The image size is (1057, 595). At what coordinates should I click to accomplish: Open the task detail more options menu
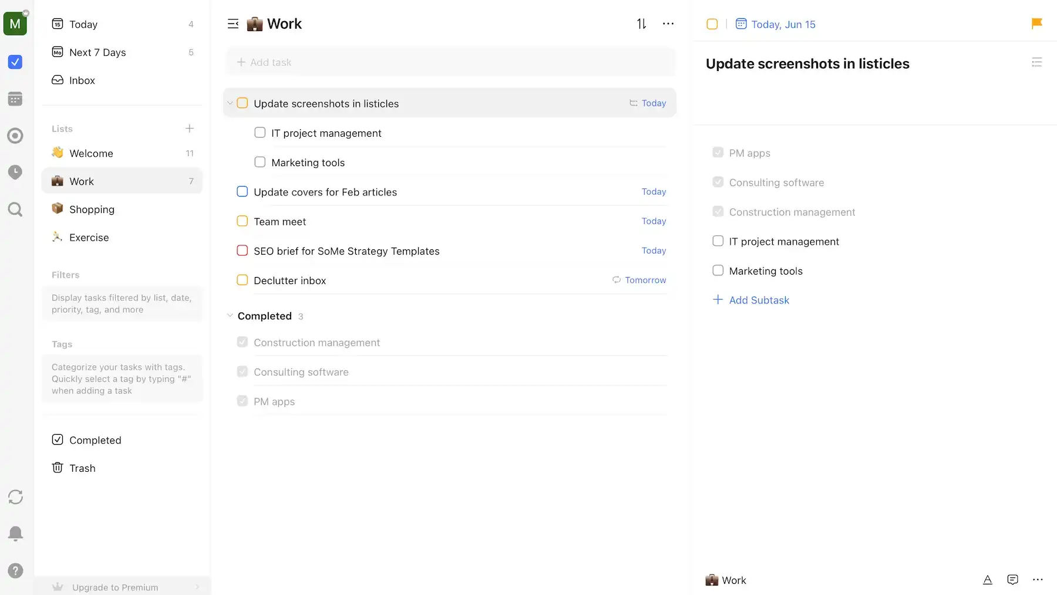click(x=1038, y=580)
